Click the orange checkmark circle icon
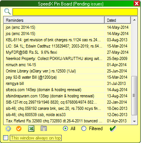Image resolution: width=141 pixels, height=143 pixels. 19,129
